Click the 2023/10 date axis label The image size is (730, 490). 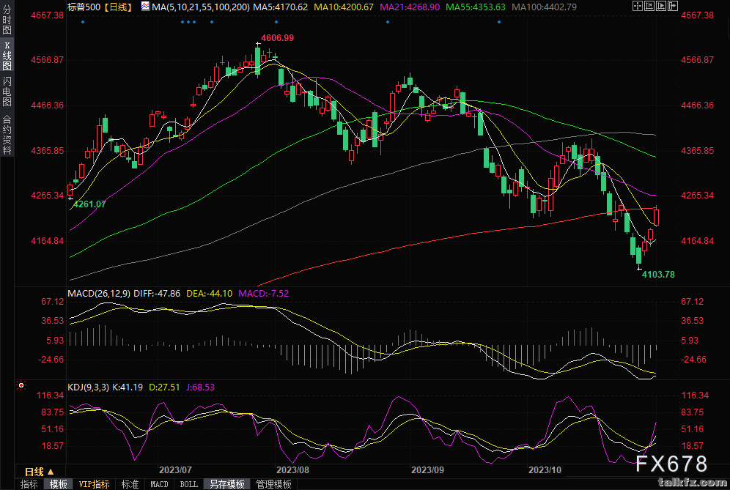[x=545, y=470]
